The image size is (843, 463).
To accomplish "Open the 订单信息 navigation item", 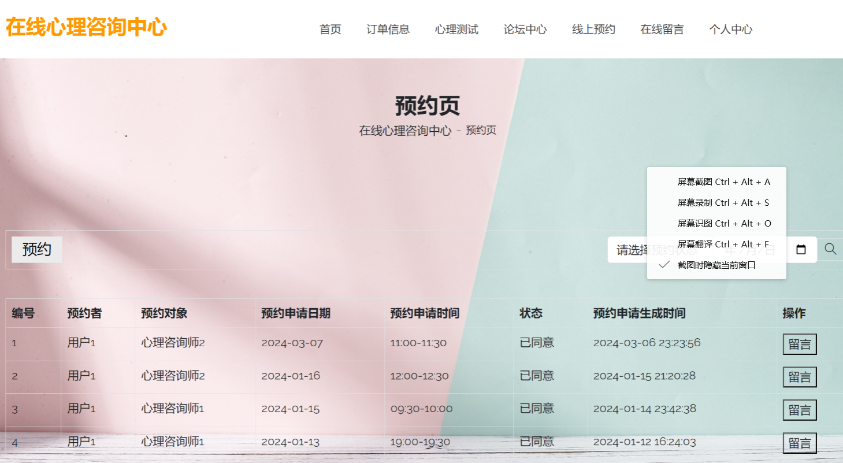I will click(388, 29).
